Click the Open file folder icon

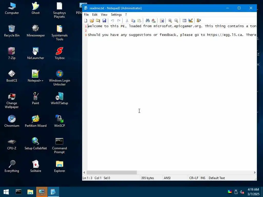(92, 21)
